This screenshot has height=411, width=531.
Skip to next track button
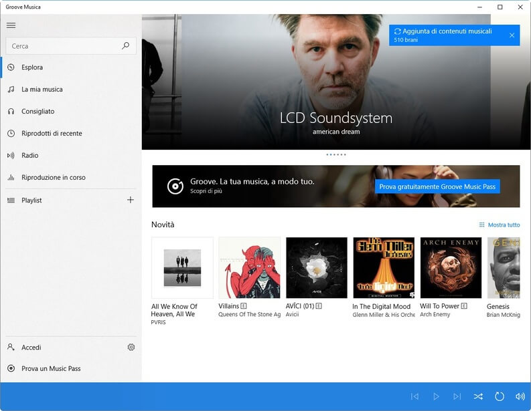(457, 396)
